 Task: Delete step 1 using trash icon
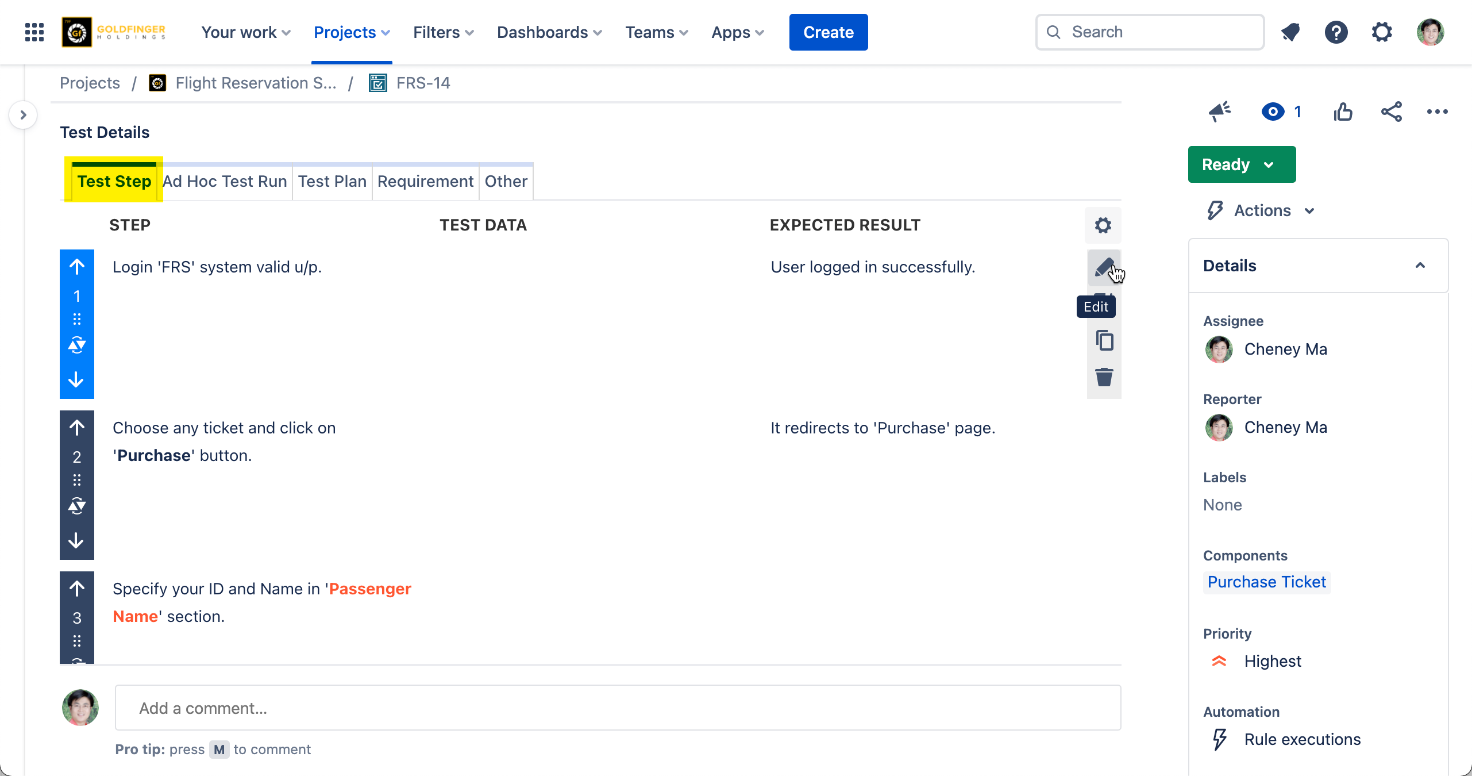tap(1104, 378)
